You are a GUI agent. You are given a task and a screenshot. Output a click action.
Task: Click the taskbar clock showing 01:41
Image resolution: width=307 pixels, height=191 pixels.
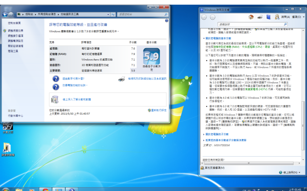click(295, 190)
